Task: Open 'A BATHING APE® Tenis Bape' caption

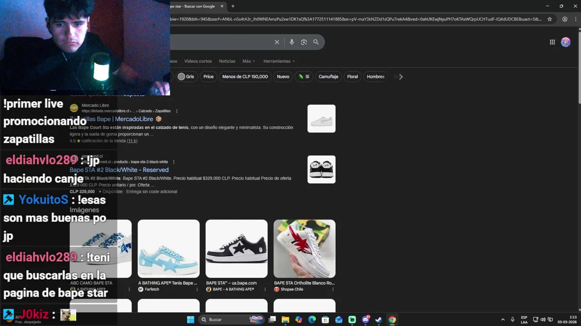Action: coord(167,283)
